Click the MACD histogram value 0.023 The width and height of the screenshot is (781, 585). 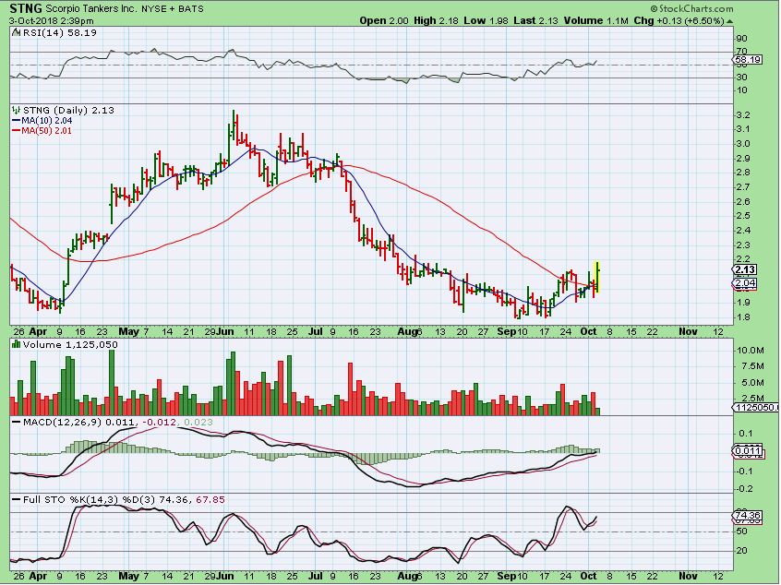[x=198, y=423]
